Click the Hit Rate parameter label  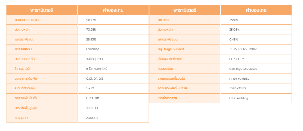pyautogui.click(x=163, y=20)
